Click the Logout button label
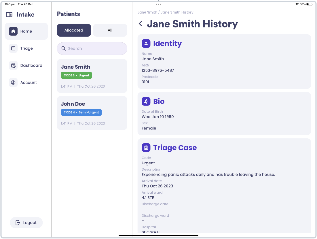The width and height of the screenshot is (317, 239). click(x=30, y=223)
